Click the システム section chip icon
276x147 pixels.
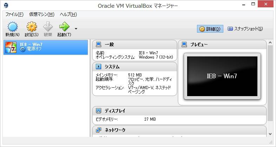(x=99, y=67)
